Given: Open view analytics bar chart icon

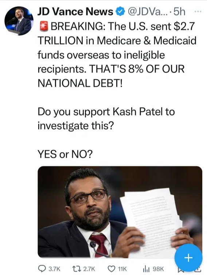Looking at the screenshot, I should point(146,269).
